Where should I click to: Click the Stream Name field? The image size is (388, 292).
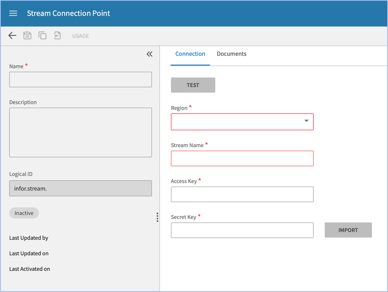coord(242,158)
